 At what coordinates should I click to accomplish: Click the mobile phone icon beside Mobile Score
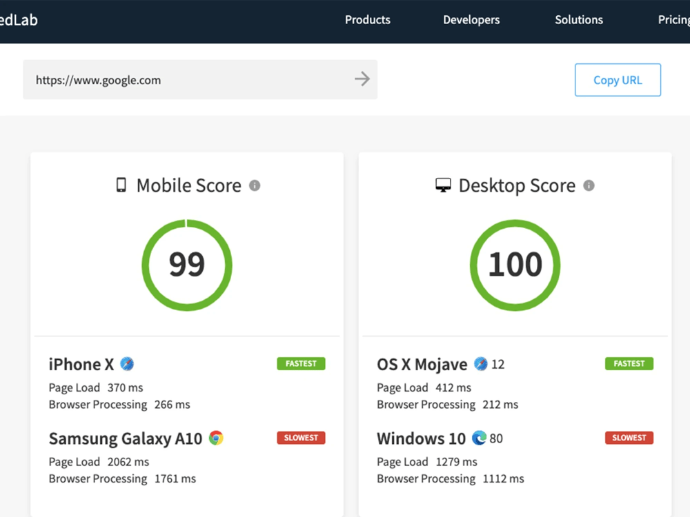tap(121, 185)
